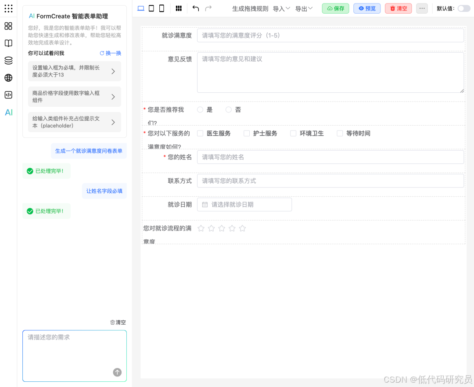Select the 否 radio button
474x387 pixels.
(x=229, y=110)
